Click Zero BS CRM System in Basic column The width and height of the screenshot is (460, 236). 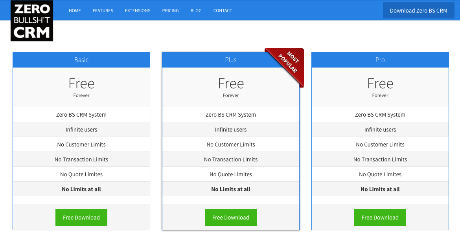[81, 115]
